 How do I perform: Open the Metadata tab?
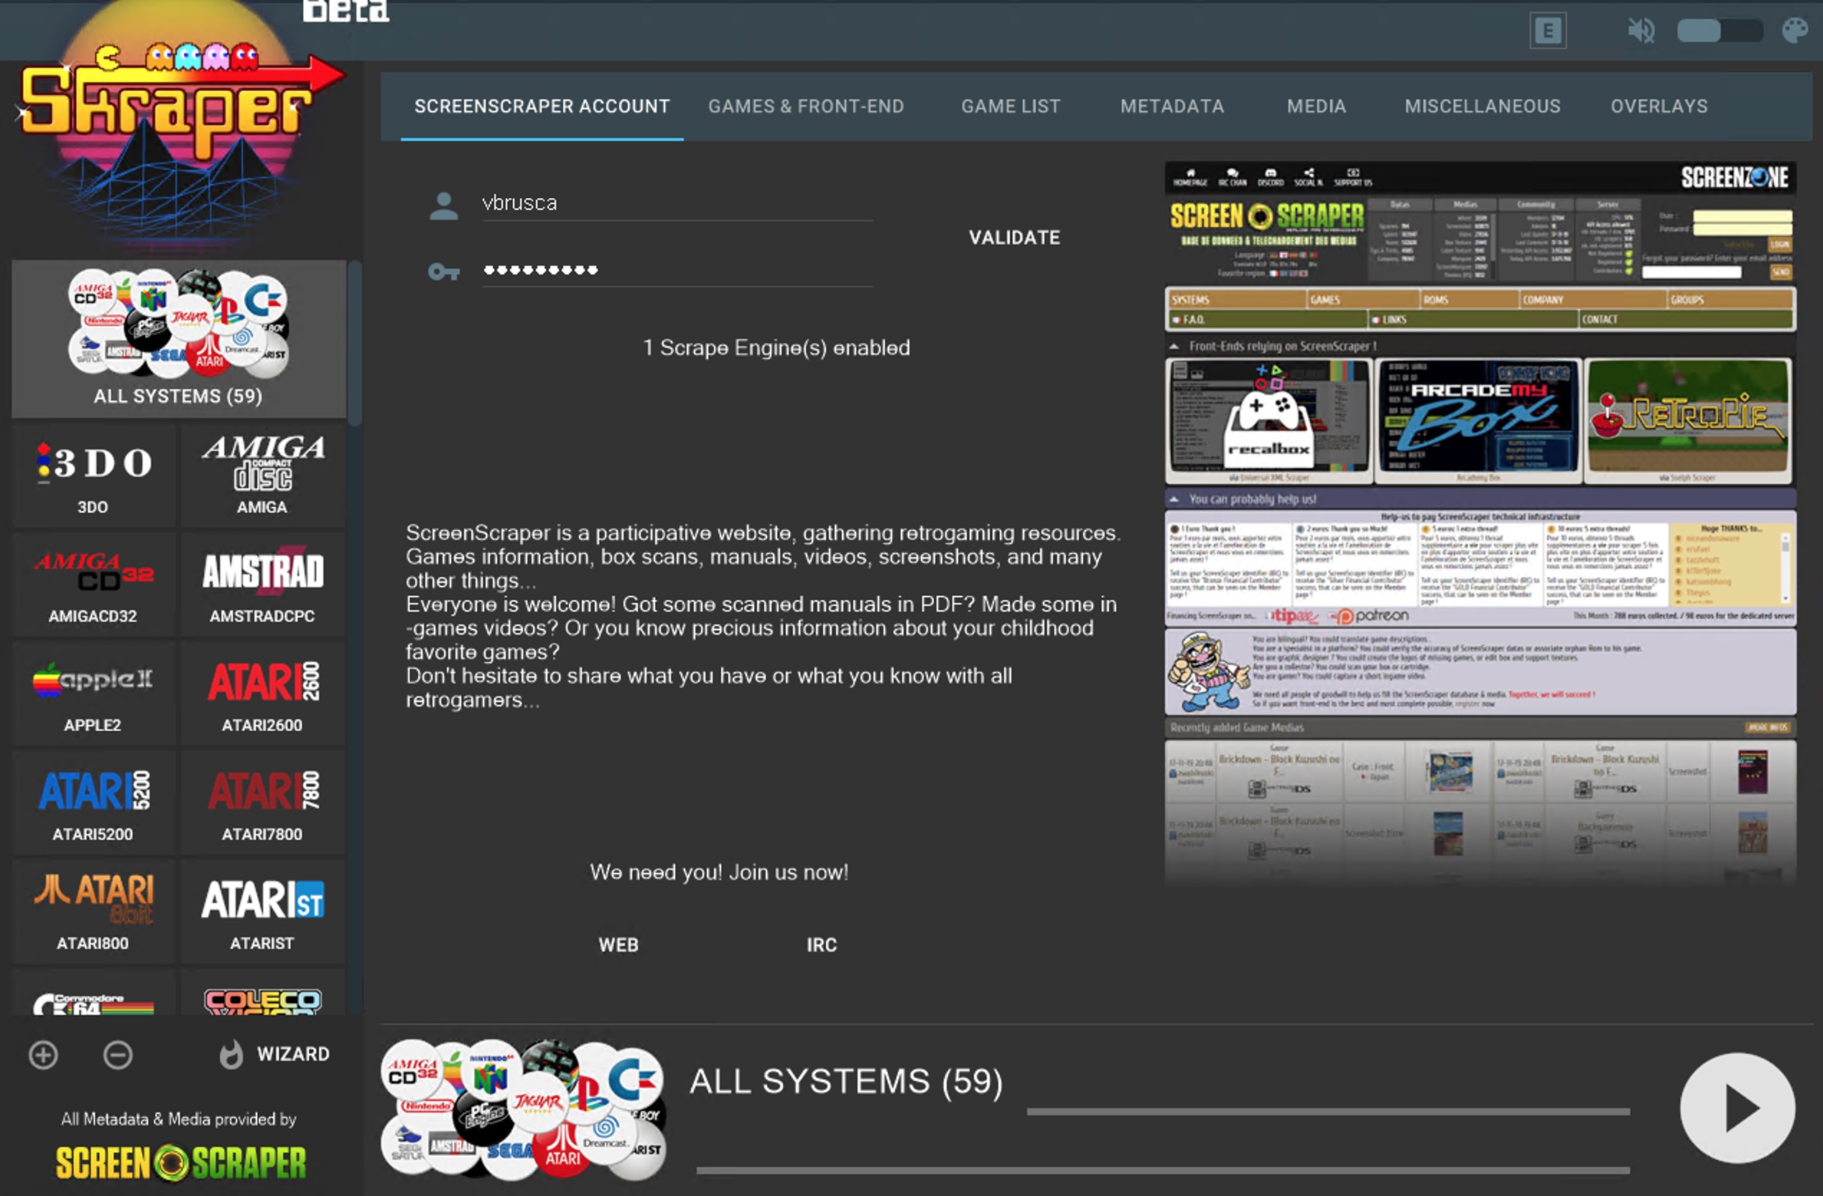coord(1172,106)
